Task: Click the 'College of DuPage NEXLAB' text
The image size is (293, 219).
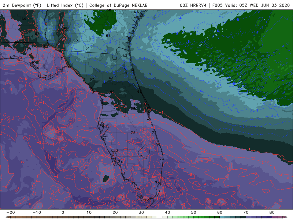Action: tap(118, 5)
